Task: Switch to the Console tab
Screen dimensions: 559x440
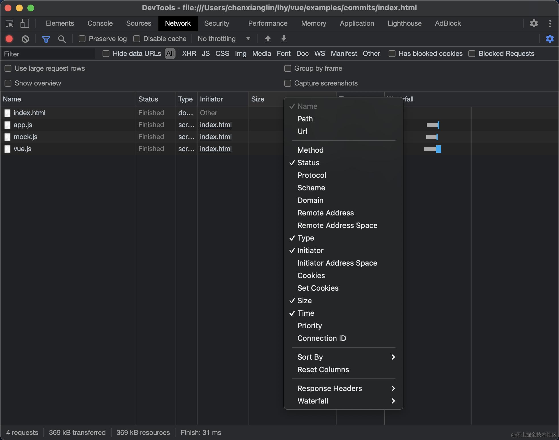Action: (100, 23)
